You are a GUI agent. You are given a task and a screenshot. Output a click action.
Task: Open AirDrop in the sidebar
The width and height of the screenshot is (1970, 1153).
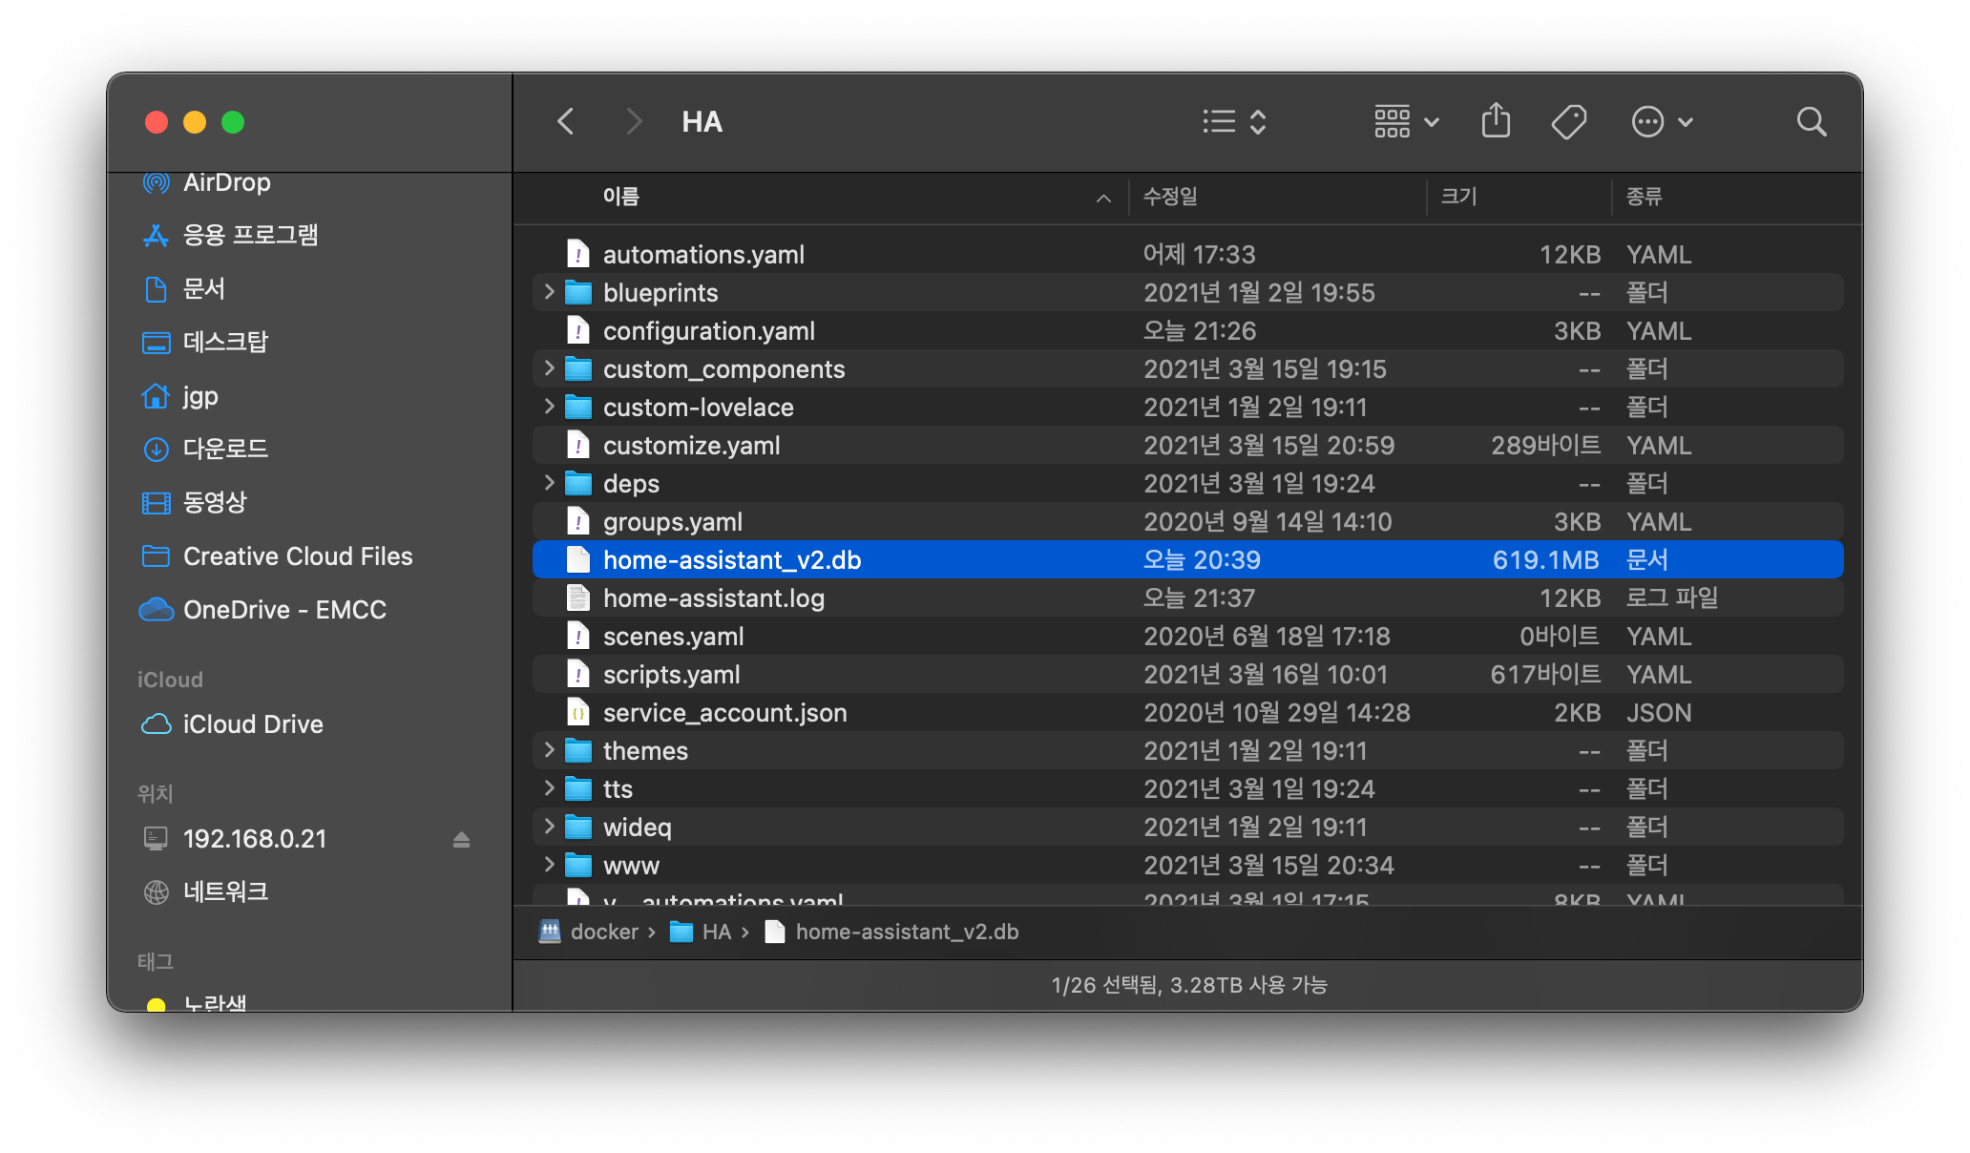click(x=226, y=182)
